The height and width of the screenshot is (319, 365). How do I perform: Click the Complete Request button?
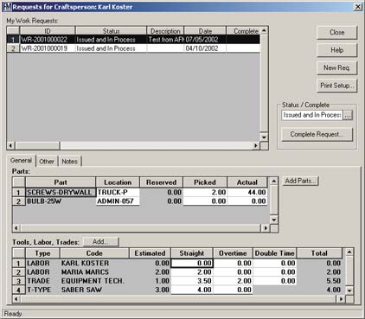(317, 134)
